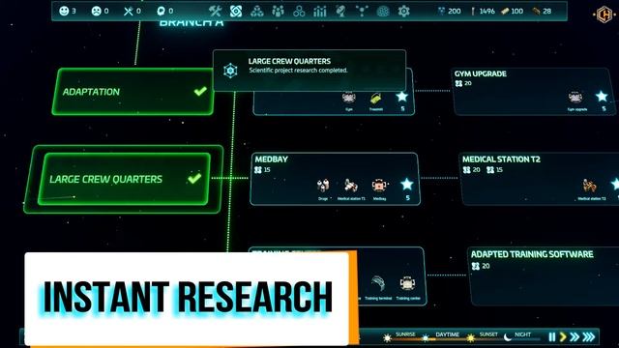Viewport: 619px width, 348px height.
Task: Click the checkmark on Large Crew Quarters
Action: [194, 179]
